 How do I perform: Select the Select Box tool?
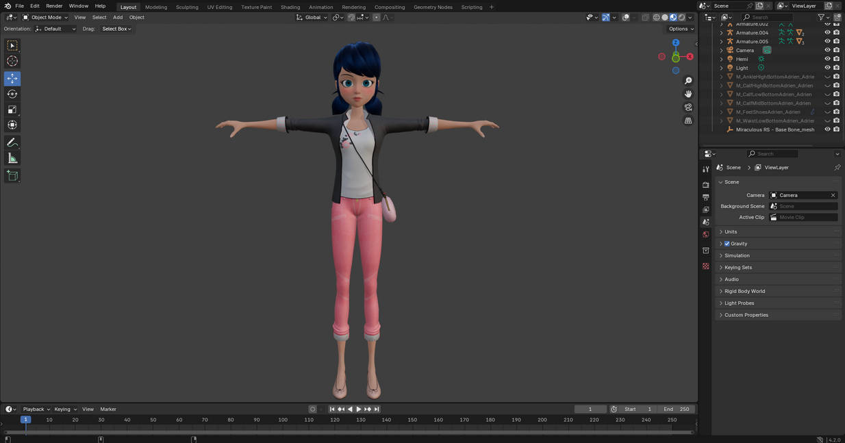coord(12,45)
